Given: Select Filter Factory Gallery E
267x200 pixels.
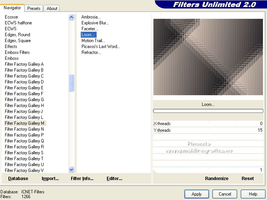Looking at the screenshot, I should pyautogui.click(x=24, y=88).
